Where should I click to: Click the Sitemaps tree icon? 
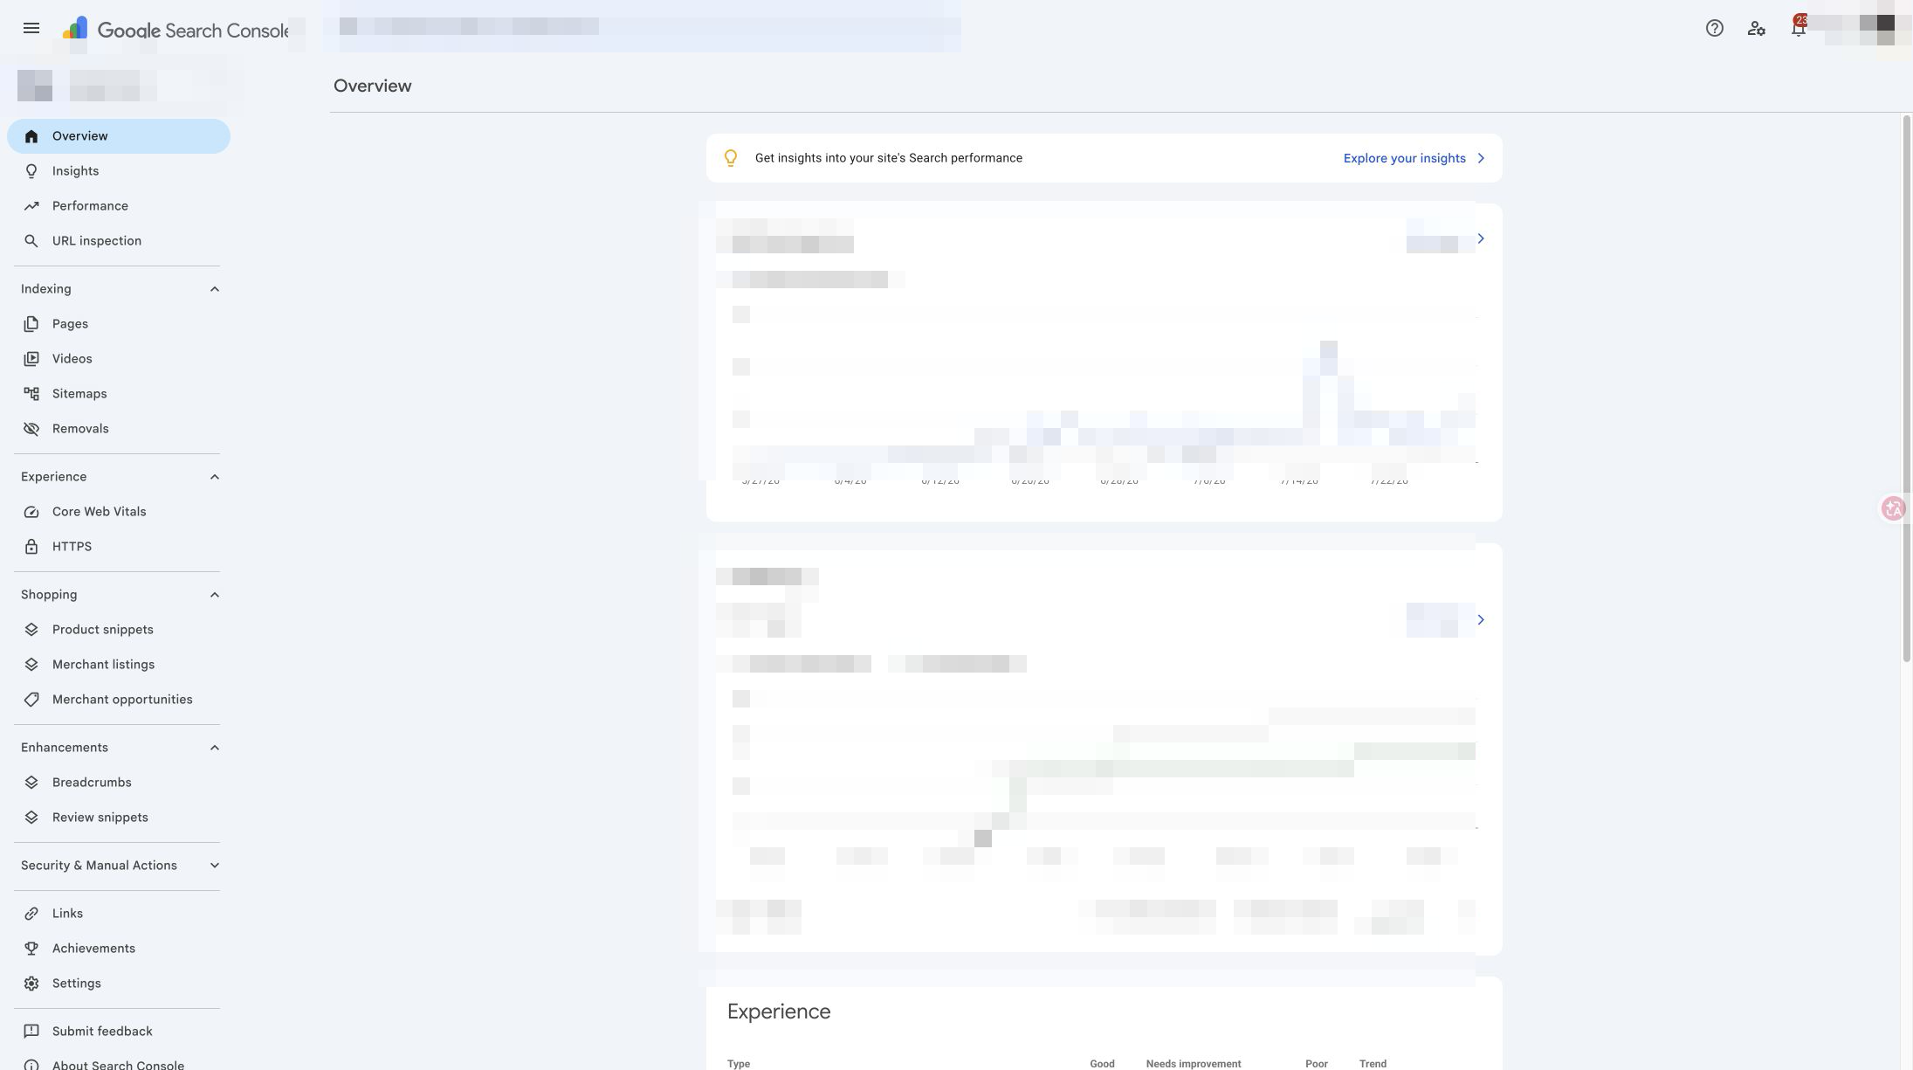pos(31,394)
